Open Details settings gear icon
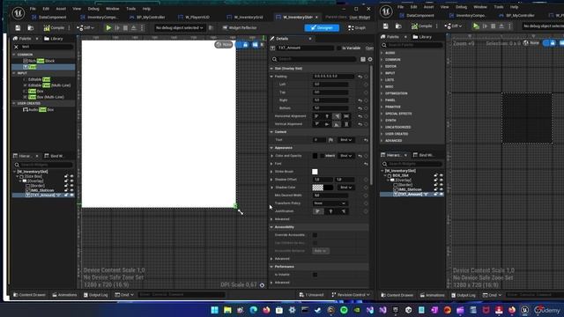This screenshot has width=564, height=317. (370, 59)
